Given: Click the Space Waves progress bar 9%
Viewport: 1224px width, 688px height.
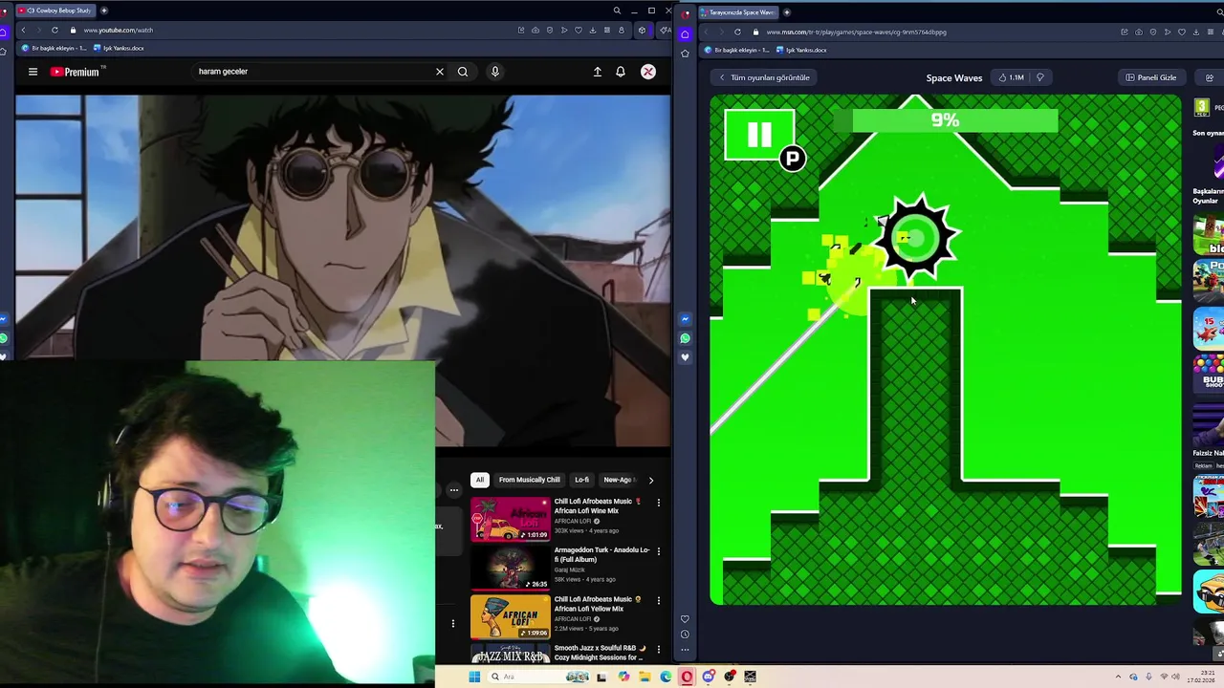Looking at the screenshot, I should pyautogui.click(x=945, y=119).
